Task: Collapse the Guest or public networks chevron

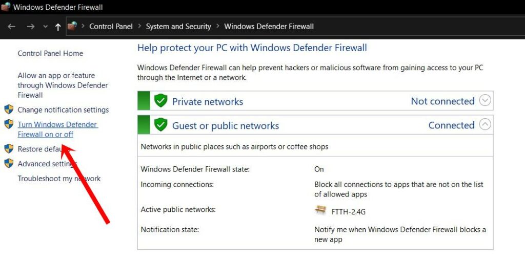Action: (485, 124)
